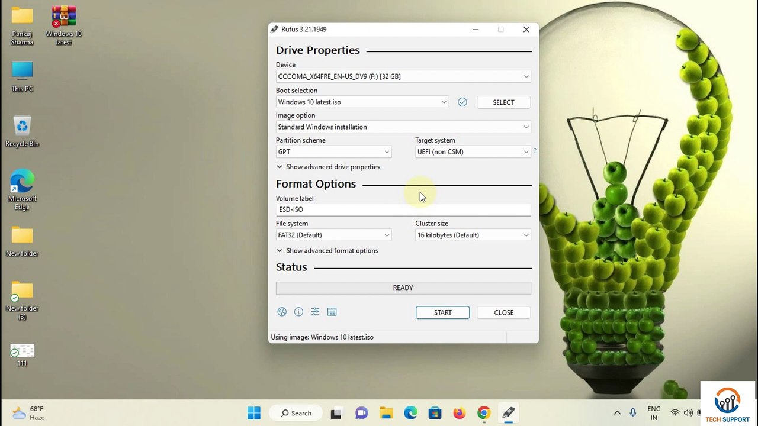
Task: Open the New folder desktop icon
Action: coord(22,241)
